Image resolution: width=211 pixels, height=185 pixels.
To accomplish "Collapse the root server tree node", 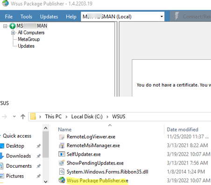I will pos(5,26).
